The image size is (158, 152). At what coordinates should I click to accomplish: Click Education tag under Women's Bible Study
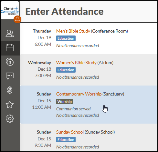[x=66, y=70]
